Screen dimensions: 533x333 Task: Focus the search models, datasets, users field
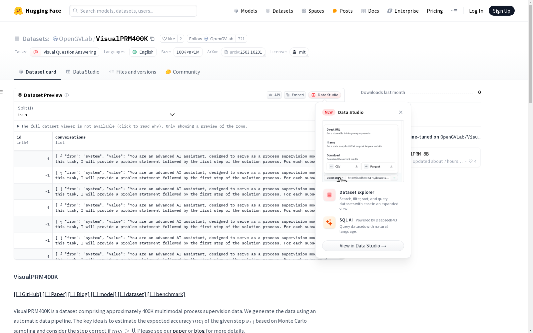coord(133,11)
